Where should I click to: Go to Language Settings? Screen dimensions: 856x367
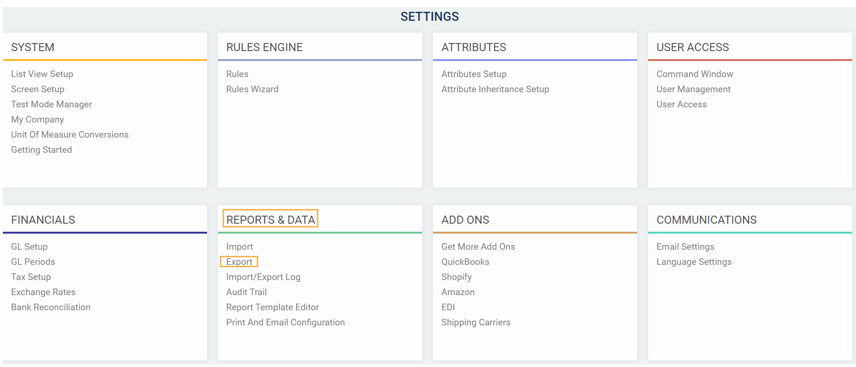coord(694,262)
